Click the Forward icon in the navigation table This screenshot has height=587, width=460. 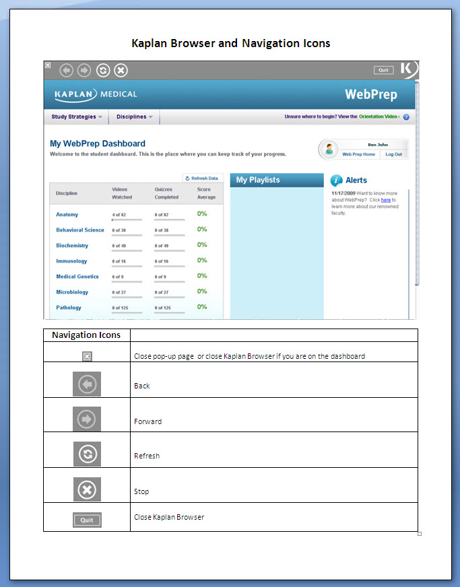click(x=86, y=419)
